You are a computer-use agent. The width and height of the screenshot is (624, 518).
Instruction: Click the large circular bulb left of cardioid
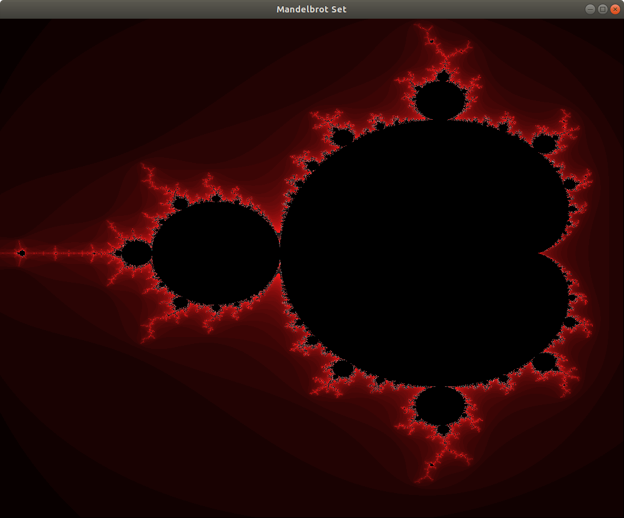pos(216,253)
